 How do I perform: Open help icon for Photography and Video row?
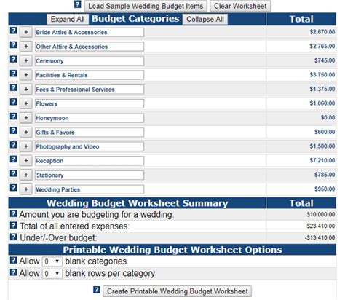tap(14, 145)
